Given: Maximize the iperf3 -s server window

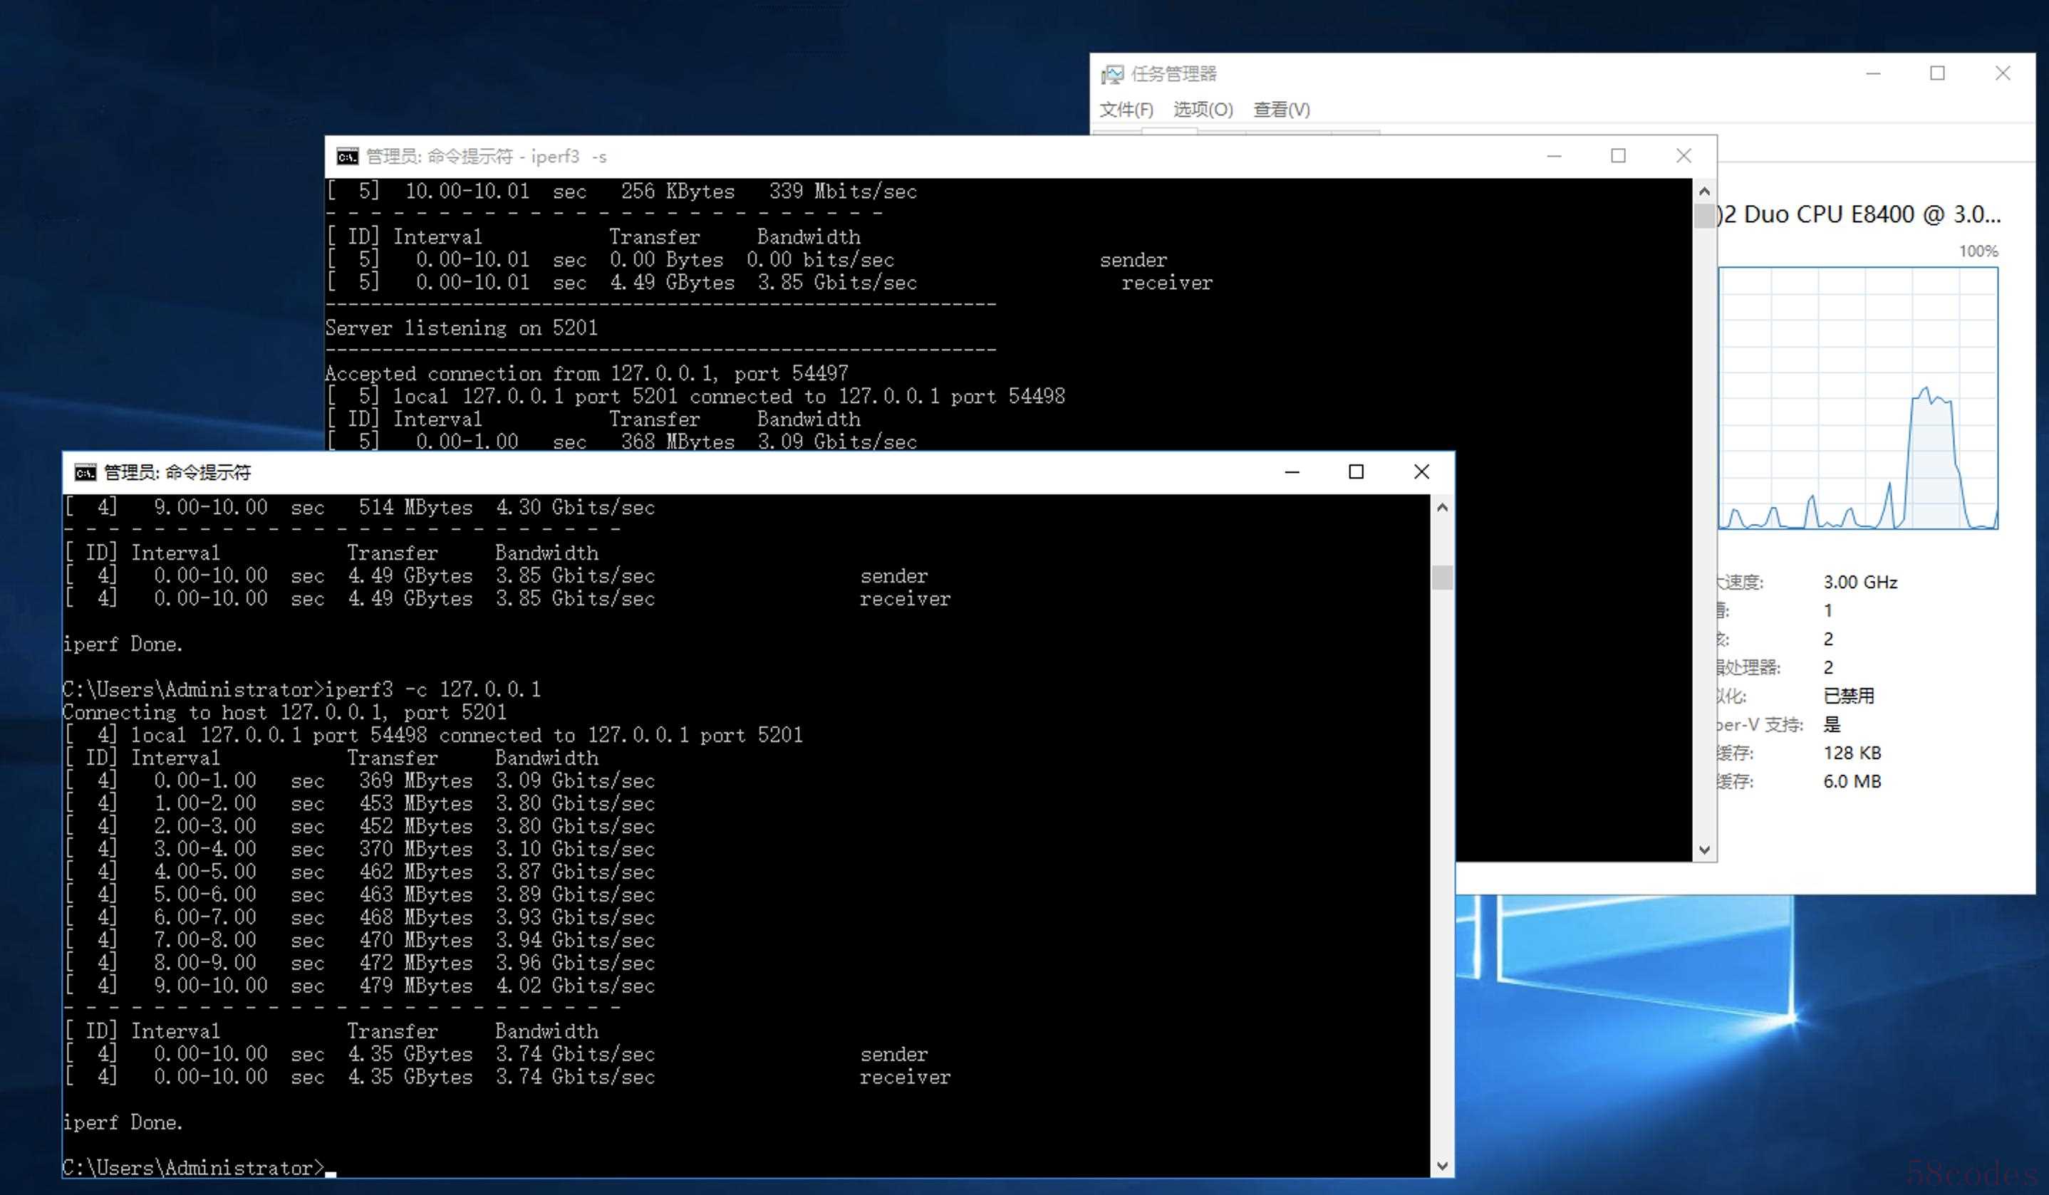Looking at the screenshot, I should 1618,155.
